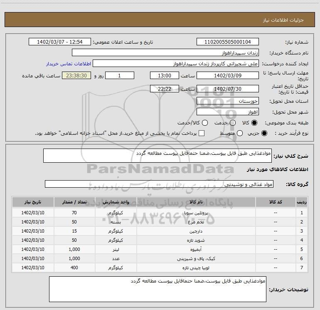Viewport: 320px width, 310px height.
Task: Click the کد کالا column header
Action: pyautogui.click(x=276, y=202)
